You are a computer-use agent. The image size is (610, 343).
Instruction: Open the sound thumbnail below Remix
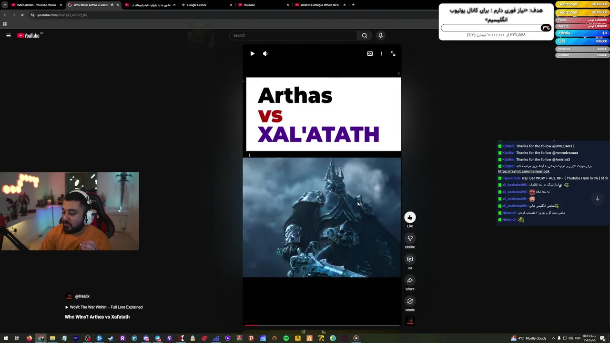click(410, 321)
